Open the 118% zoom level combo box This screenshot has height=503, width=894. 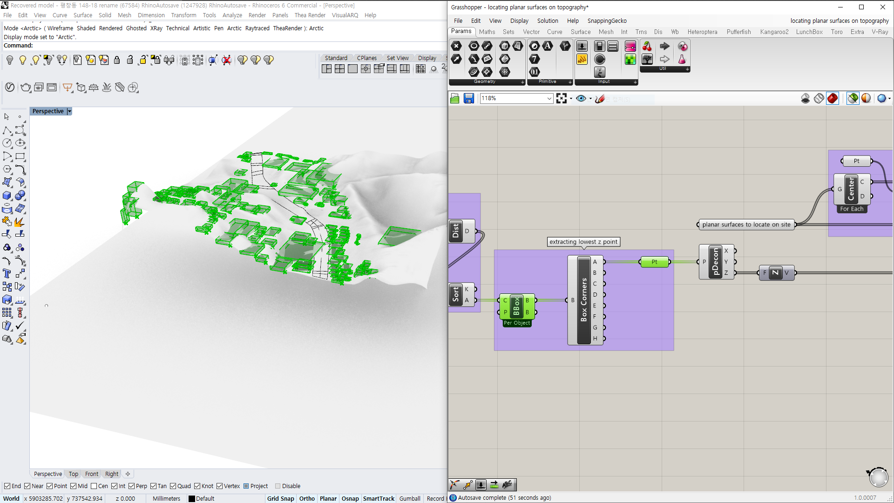(x=516, y=98)
